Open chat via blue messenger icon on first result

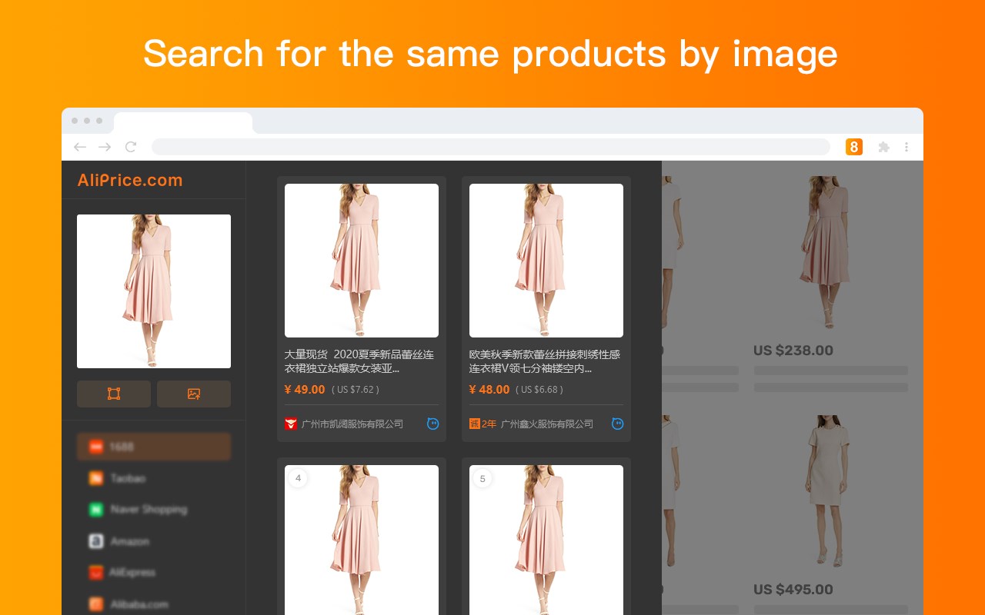pos(433,424)
